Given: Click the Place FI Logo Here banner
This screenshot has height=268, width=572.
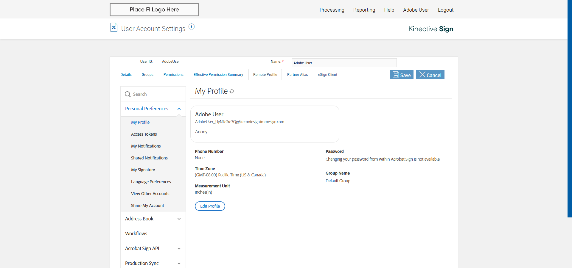Looking at the screenshot, I should 154,10.
